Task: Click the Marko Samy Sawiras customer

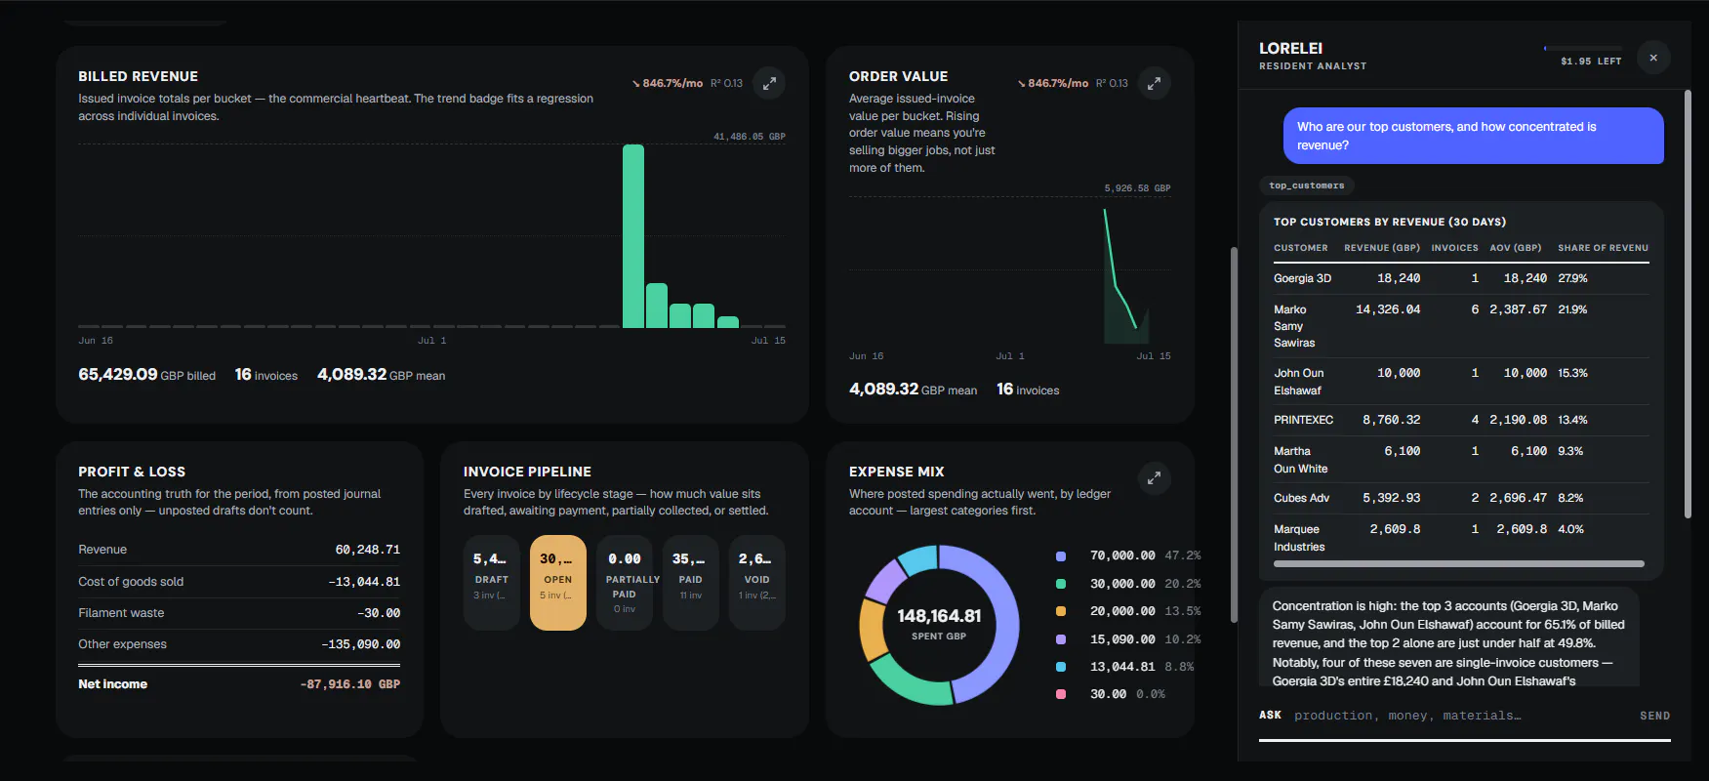Action: (1294, 326)
